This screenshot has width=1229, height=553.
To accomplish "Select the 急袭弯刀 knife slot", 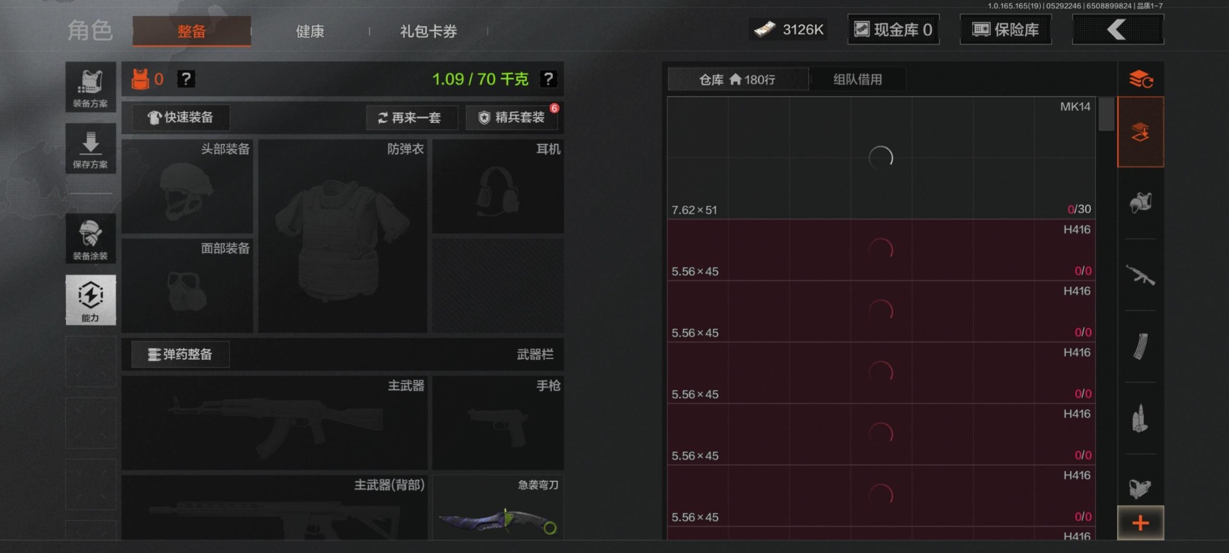I will click(x=498, y=507).
